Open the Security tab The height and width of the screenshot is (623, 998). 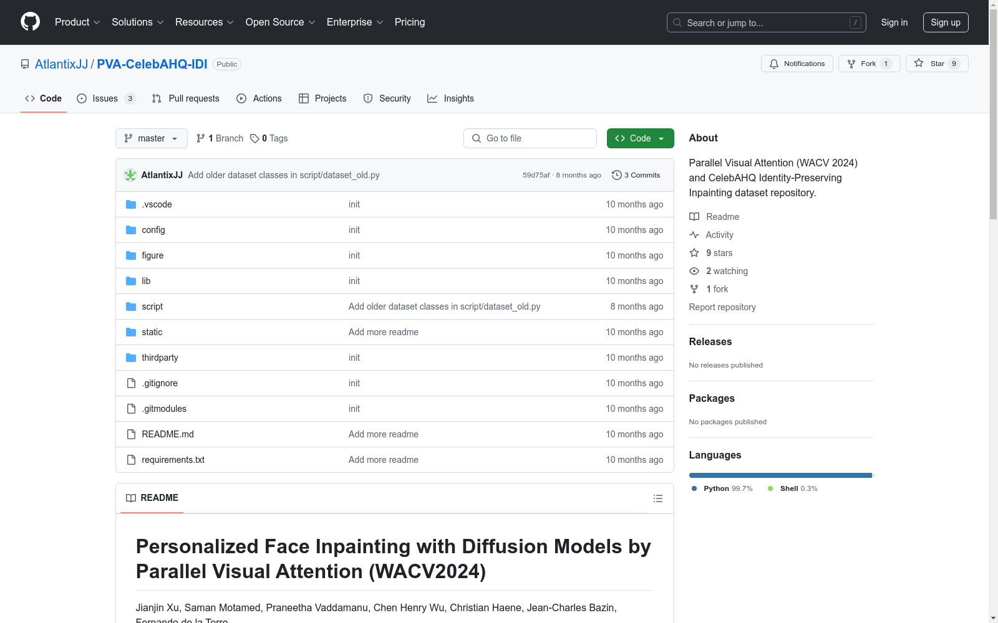(387, 98)
